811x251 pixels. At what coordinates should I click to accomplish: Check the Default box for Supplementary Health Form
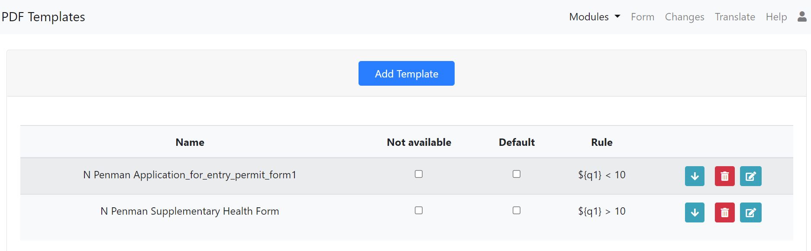pos(516,210)
